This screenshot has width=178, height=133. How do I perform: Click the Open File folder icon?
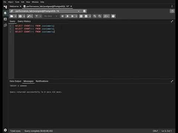pyautogui.click(x=12, y=16)
